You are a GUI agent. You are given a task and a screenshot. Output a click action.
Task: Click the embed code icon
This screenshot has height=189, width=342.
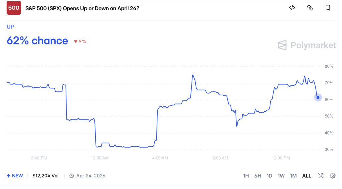click(x=292, y=8)
